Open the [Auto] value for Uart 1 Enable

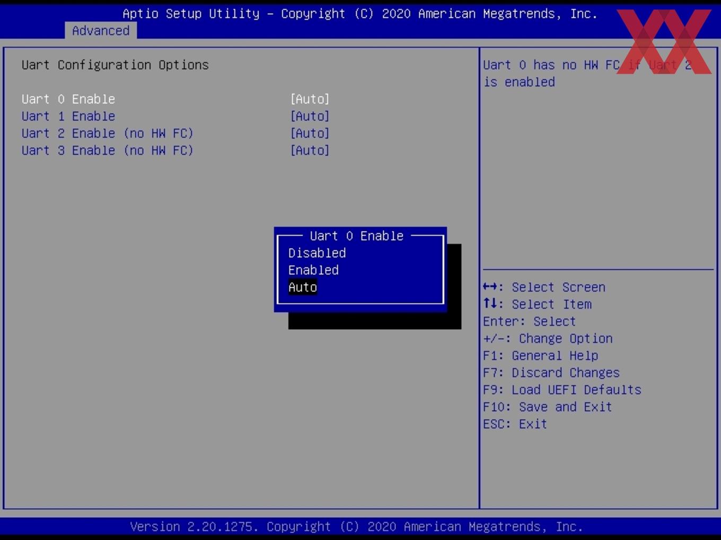310,116
